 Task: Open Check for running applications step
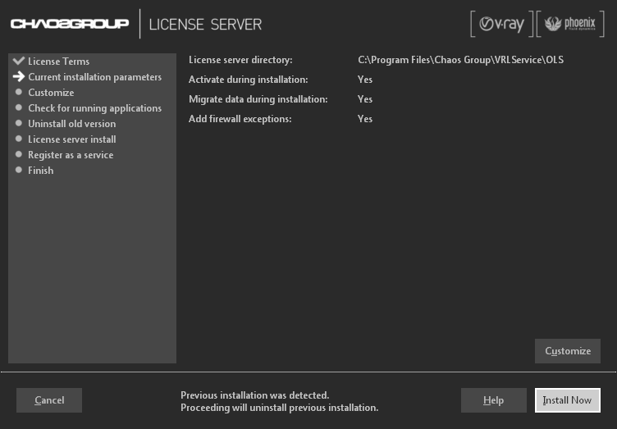(94, 108)
